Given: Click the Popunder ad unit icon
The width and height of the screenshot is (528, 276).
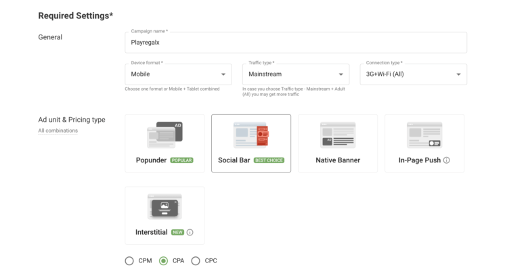Looking at the screenshot, I should point(164,135).
